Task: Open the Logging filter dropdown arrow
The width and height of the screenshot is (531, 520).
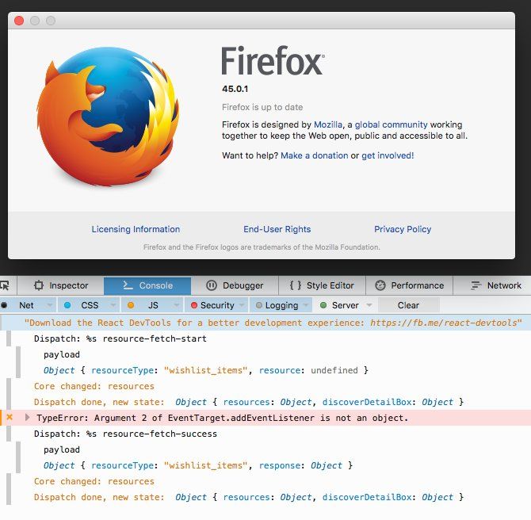Action: coord(306,305)
